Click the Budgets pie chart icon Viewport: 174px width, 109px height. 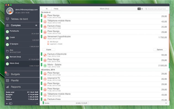click(7, 74)
